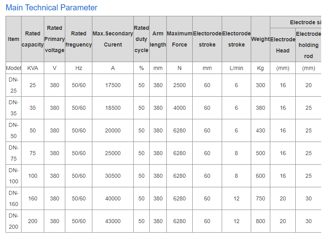Select the 43000 current value cell
The image size is (326, 237).
point(113,221)
